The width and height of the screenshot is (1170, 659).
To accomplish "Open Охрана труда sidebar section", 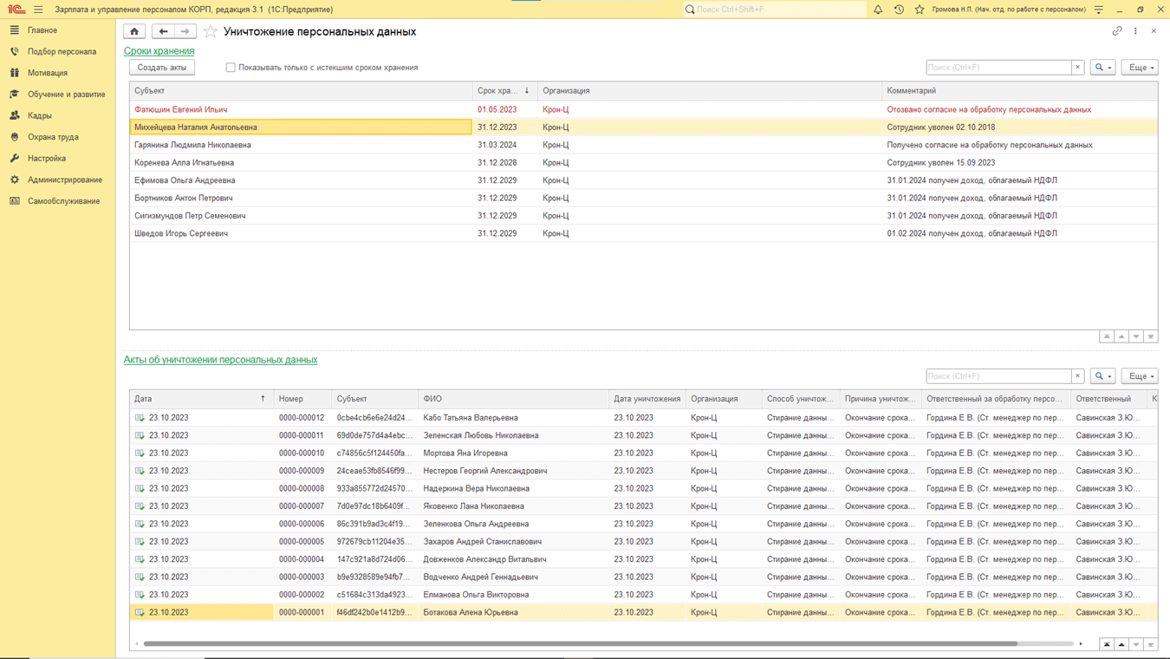I will [x=53, y=137].
